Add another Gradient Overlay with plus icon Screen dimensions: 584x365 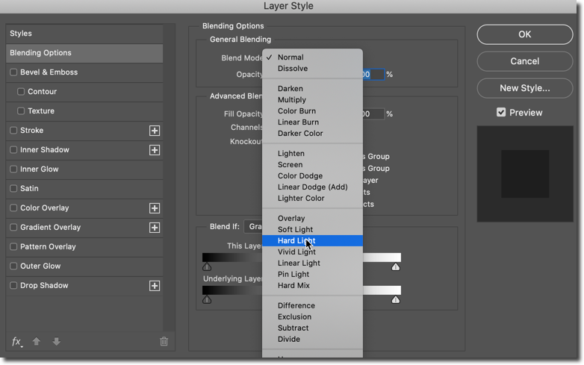coord(155,228)
